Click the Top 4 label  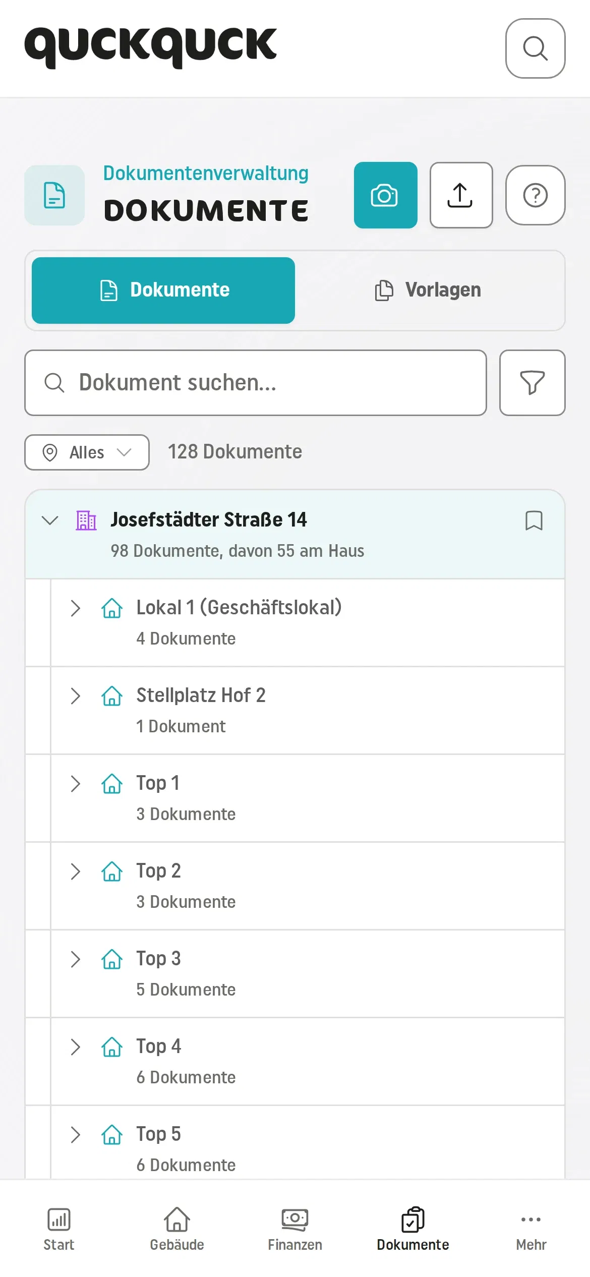click(x=158, y=1047)
